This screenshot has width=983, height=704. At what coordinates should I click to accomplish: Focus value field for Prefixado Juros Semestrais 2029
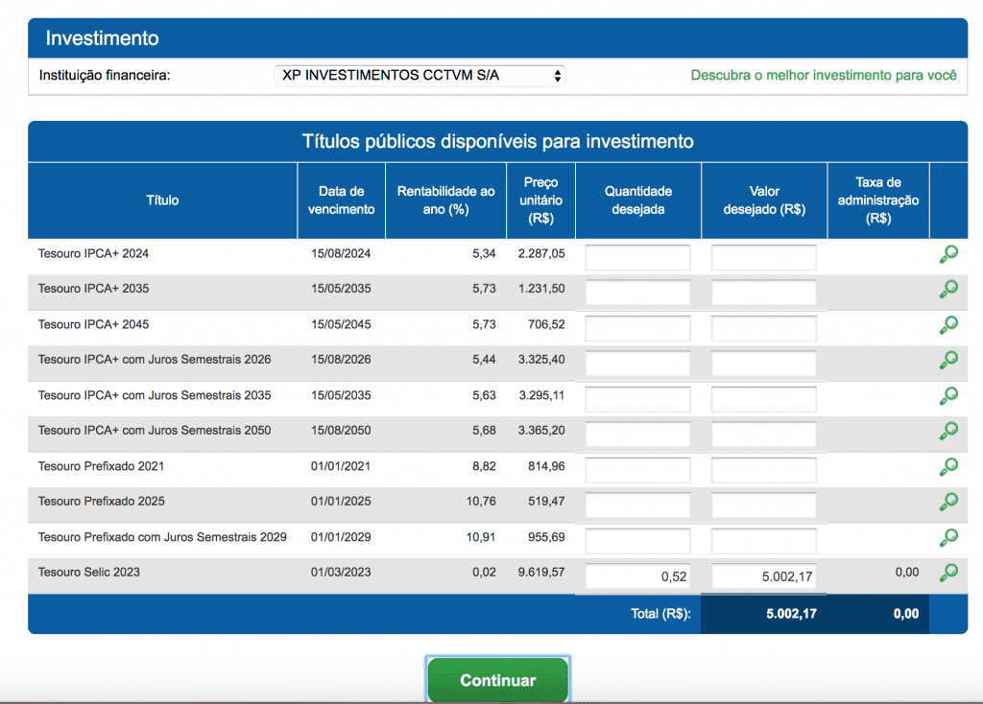pyautogui.click(x=763, y=541)
